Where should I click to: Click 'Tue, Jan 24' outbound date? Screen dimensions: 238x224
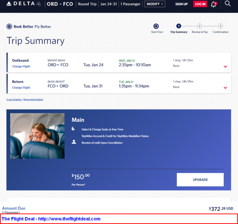pos(93,65)
